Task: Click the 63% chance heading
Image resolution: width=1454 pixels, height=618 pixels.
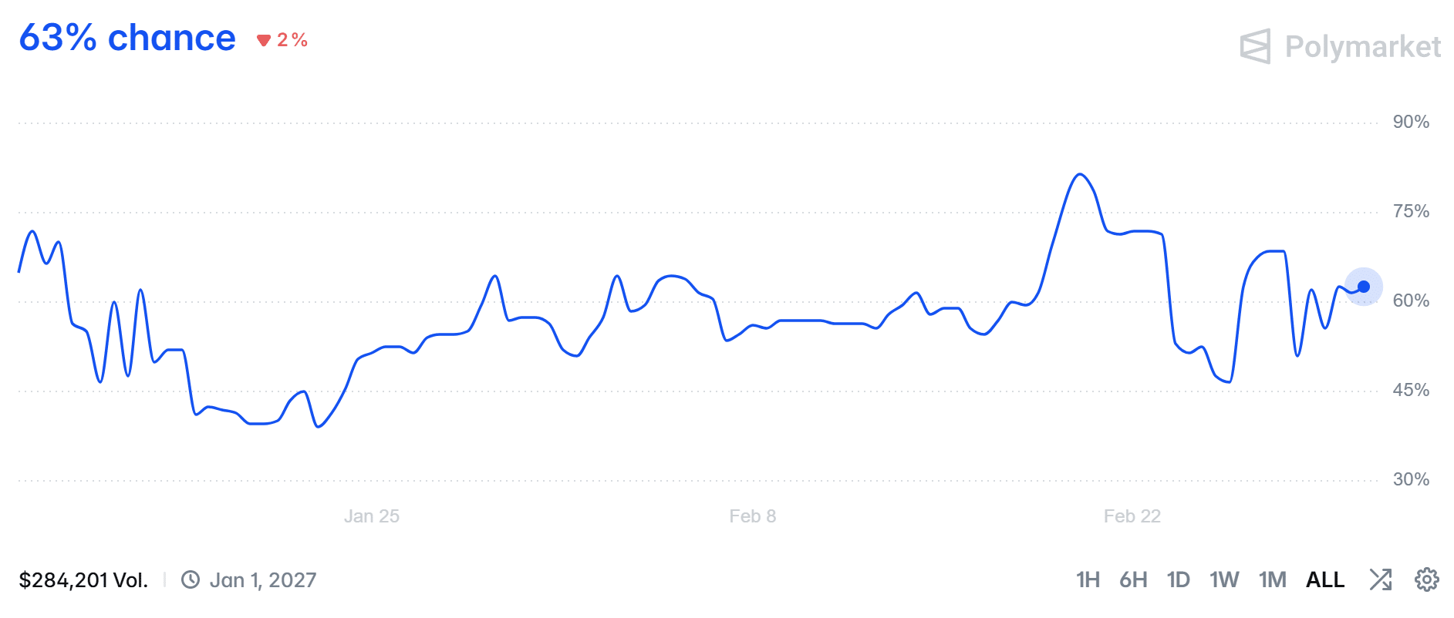Action: (127, 38)
